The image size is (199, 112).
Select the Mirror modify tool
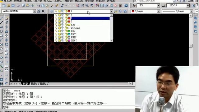(7, 27)
